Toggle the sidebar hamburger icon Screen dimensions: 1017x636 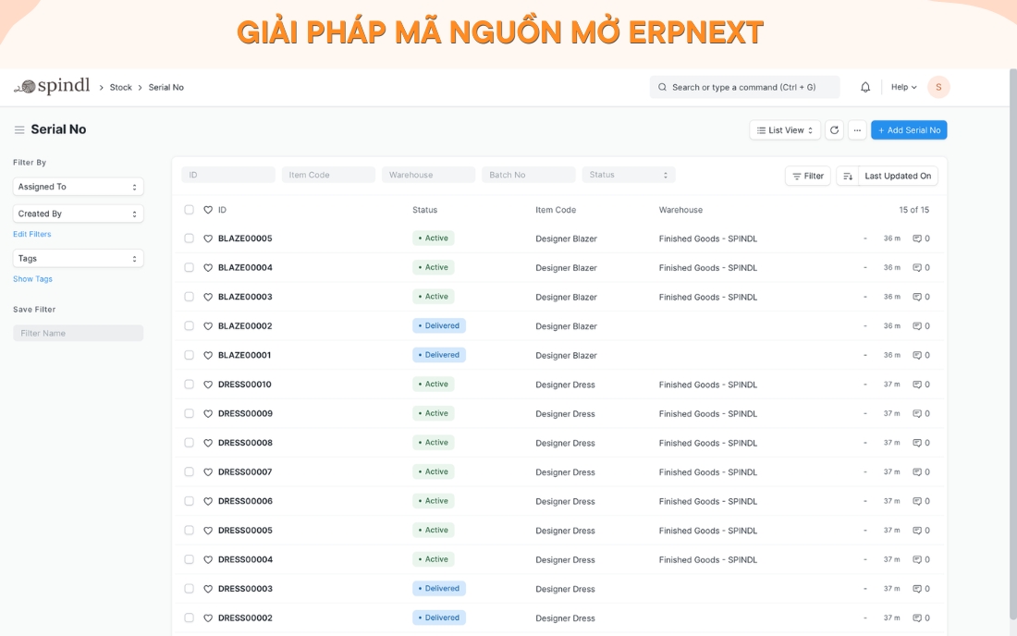coord(19,129)
